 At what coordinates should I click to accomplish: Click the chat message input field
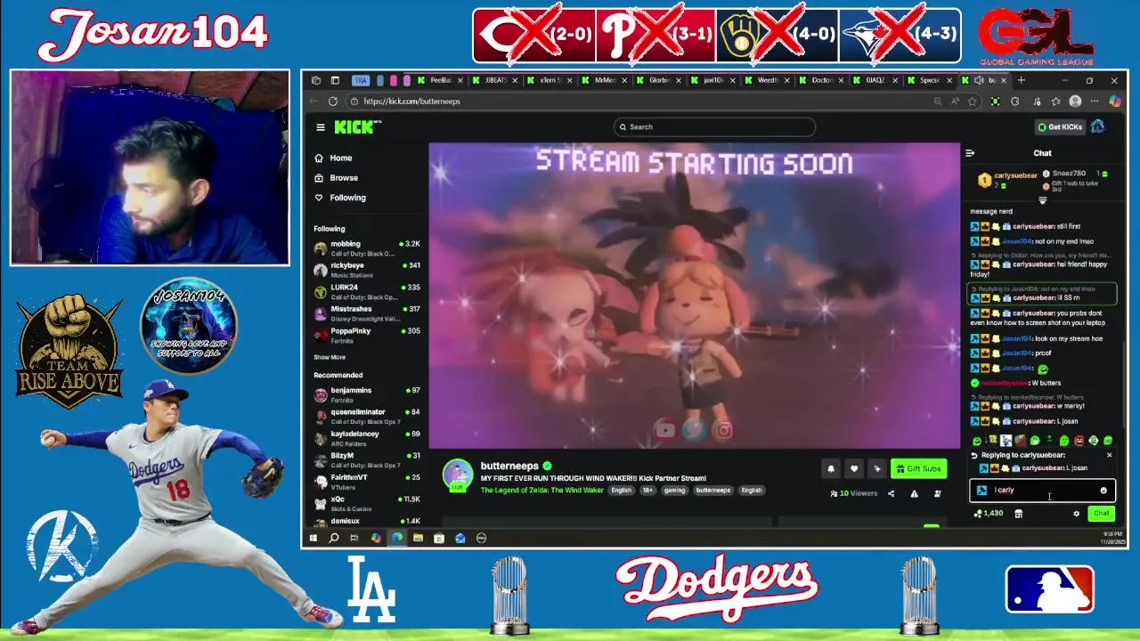point(1041,491)
